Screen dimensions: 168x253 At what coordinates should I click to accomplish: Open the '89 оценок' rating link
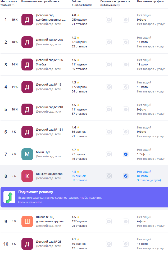tap(79, 176)
